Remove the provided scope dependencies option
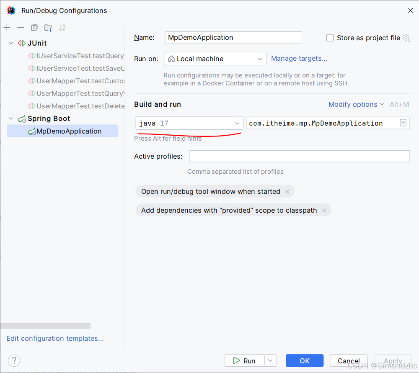The height and width of the screenshot is (373, 419). coord(324,210)
